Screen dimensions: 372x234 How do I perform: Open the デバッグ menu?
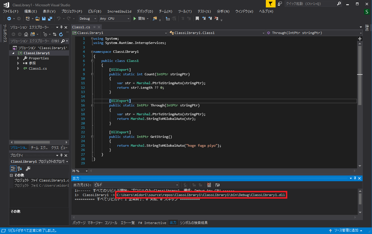click(145, 11)
